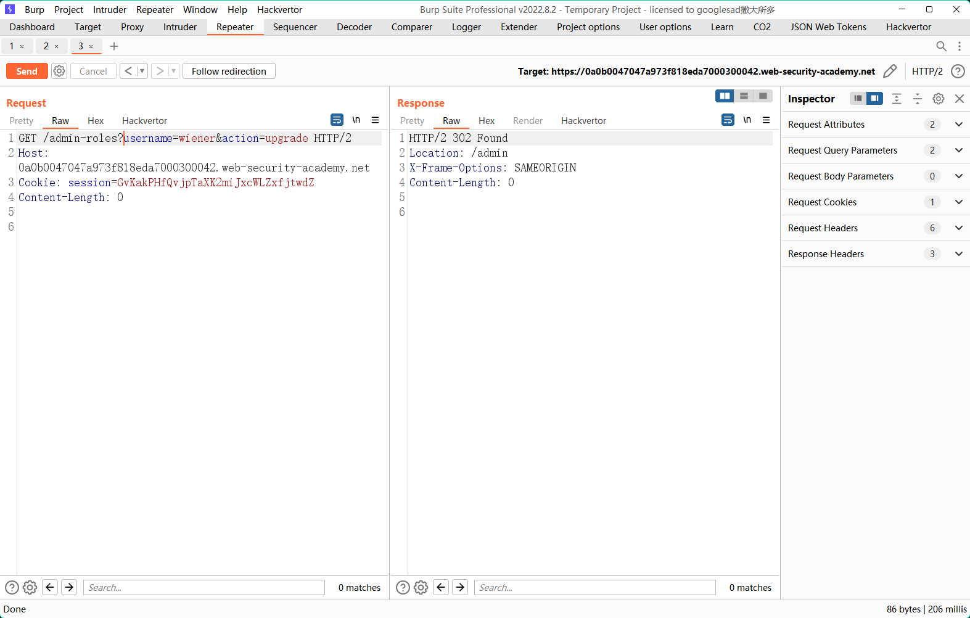Dock Inspector on right side
The image size is (970, 618).
[x=874, y=98]
